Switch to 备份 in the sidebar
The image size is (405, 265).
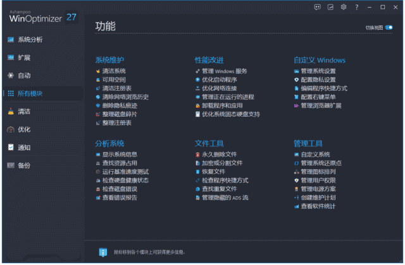[x=23, y=165]
